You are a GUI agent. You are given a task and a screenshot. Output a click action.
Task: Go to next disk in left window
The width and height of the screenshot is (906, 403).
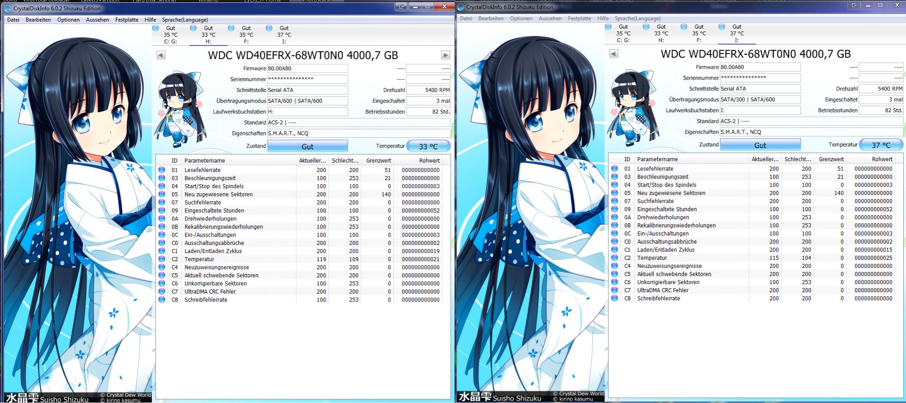tap(445, 55)
